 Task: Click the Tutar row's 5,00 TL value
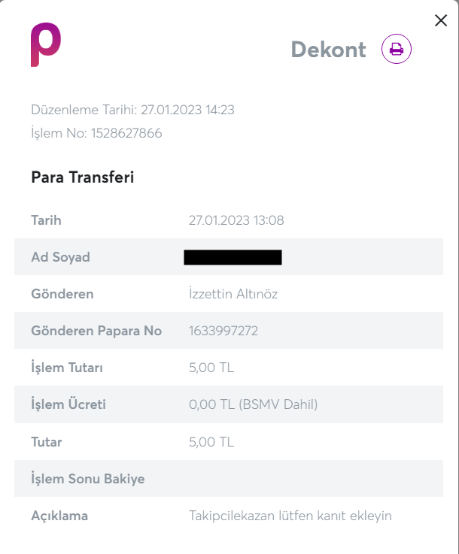[x=211, y=441]
